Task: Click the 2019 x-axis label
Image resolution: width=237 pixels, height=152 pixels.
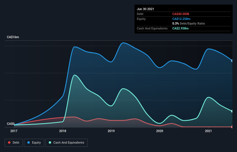Action: click(111, 131)
